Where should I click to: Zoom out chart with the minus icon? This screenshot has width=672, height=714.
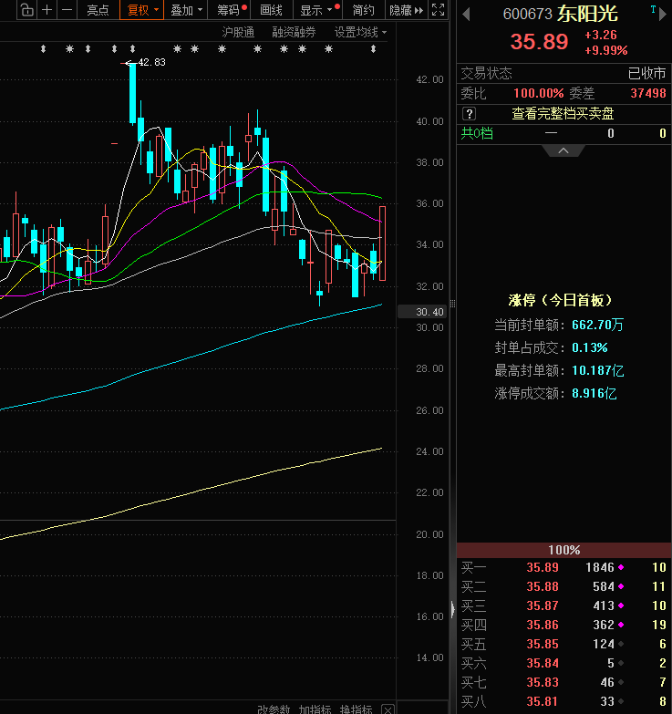[x=67, y=9]
